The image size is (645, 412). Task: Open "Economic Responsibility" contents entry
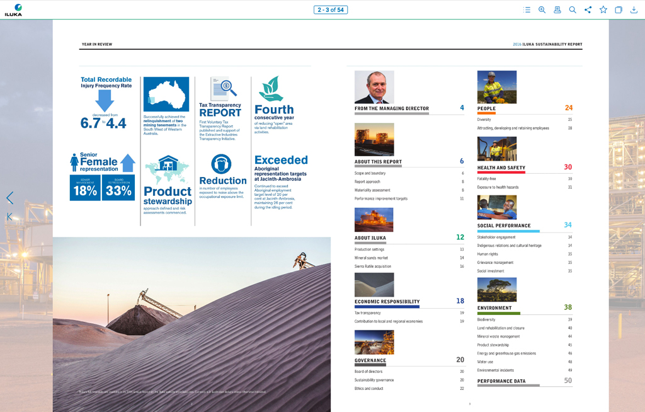point(387,302)
